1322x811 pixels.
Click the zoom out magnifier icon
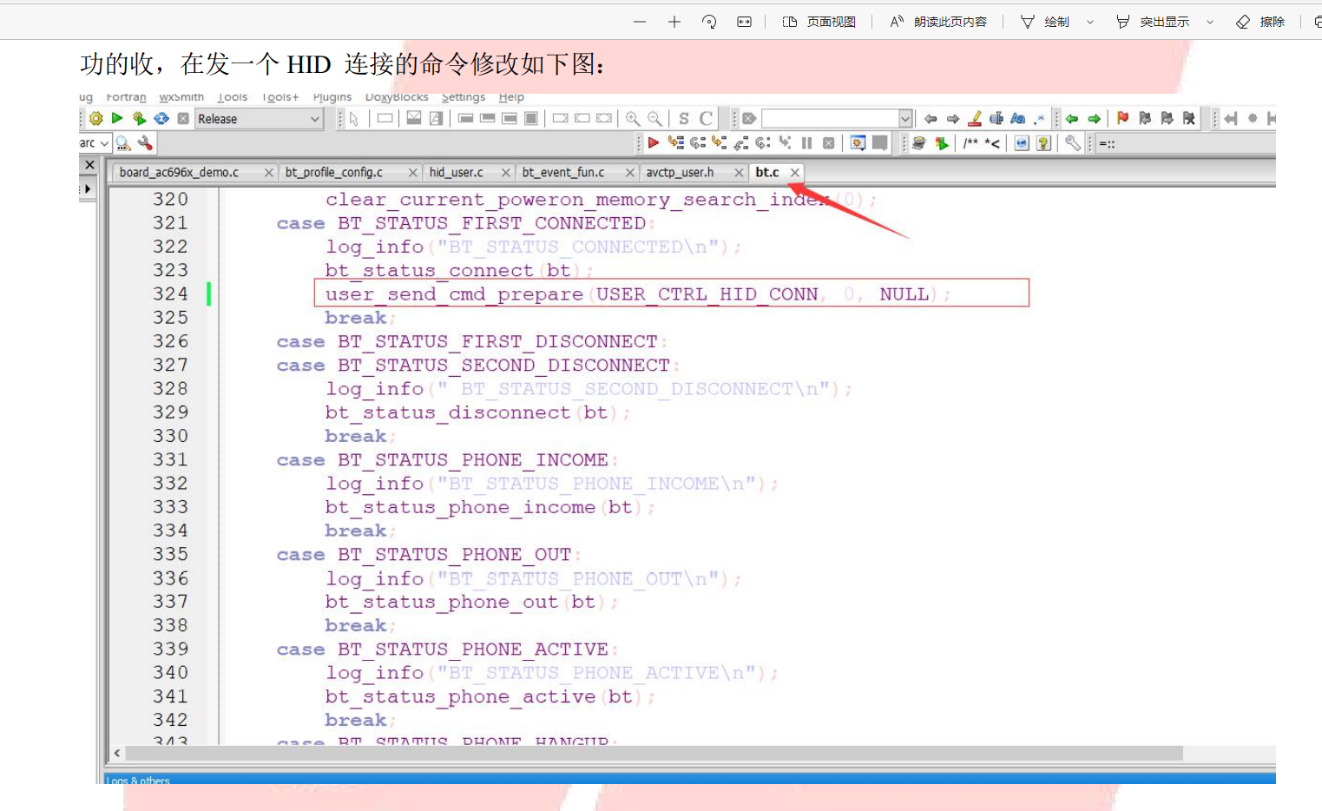[654, 119]
